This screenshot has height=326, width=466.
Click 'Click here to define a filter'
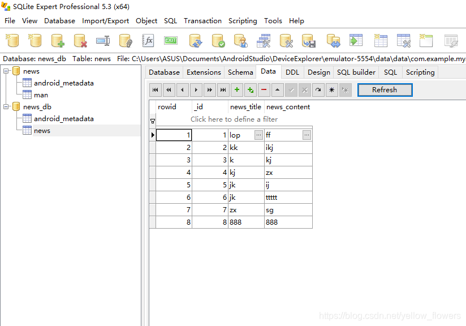coord(234,119)
